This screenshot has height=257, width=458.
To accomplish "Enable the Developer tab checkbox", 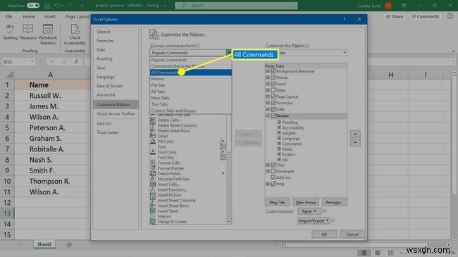I will tap(273, 171).
